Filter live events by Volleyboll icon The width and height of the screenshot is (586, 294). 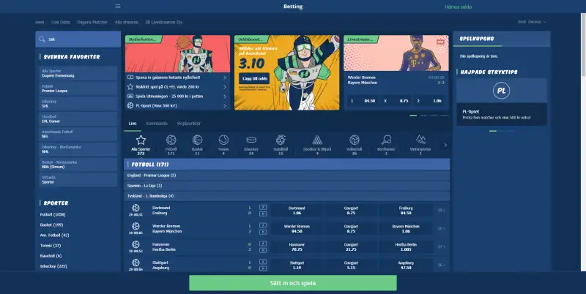pos(355,140)
